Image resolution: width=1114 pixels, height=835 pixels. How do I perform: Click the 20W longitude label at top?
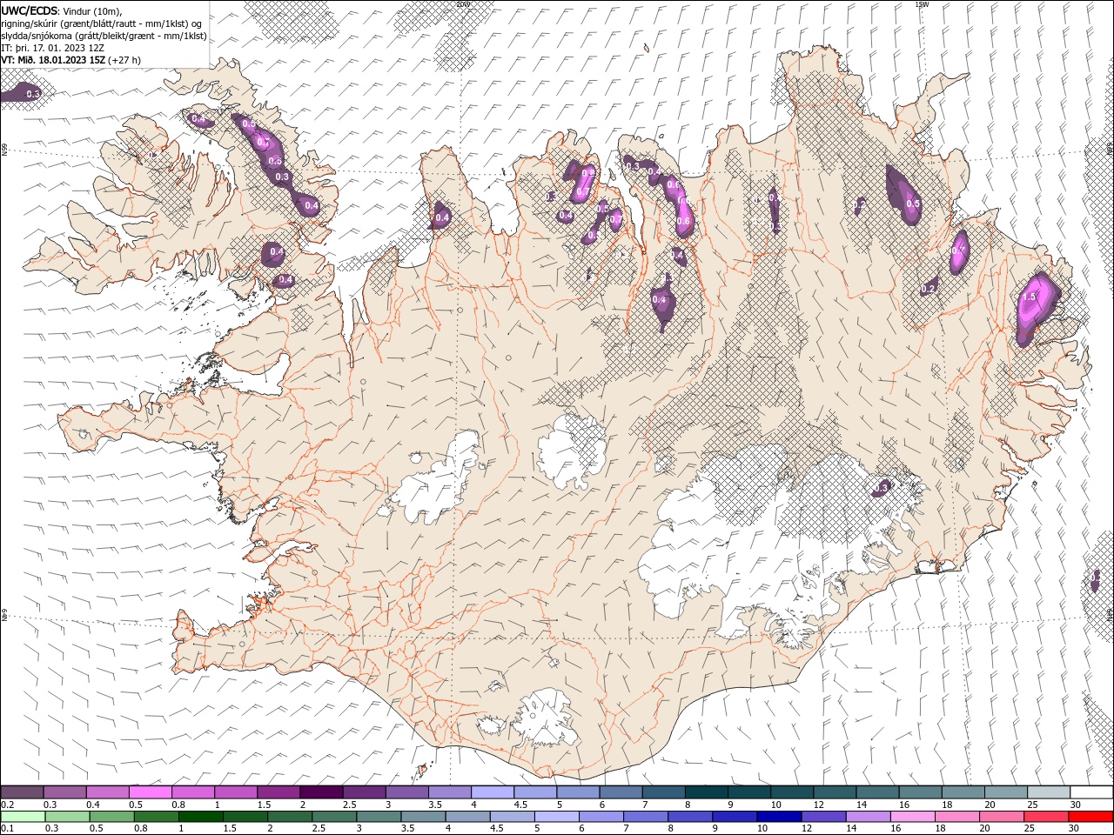pos(463,4)
